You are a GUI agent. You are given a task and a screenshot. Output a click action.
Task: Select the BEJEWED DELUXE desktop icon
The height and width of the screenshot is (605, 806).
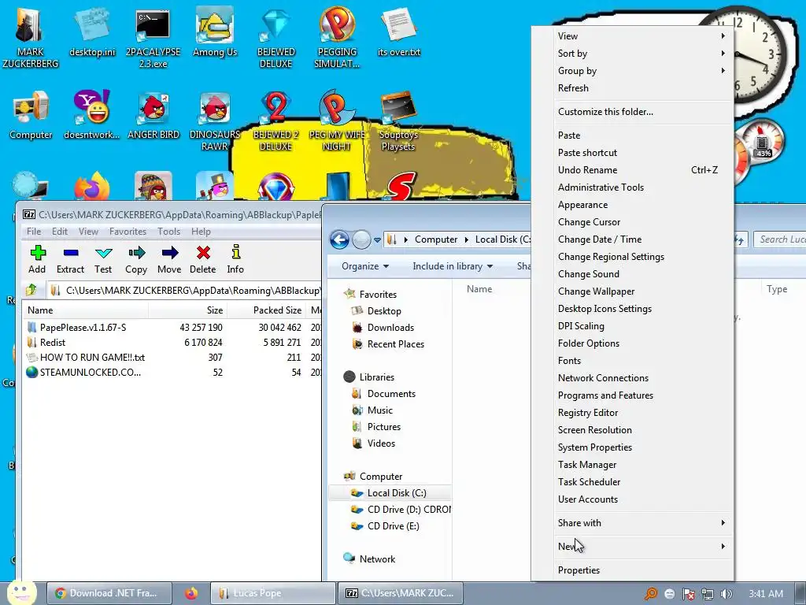pyautogui.click(x=276, y=38)
